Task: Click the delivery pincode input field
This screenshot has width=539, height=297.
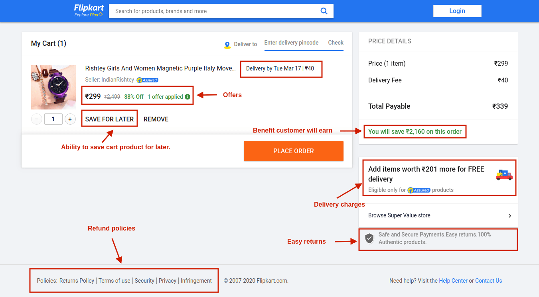Action: tap(291, 43)
